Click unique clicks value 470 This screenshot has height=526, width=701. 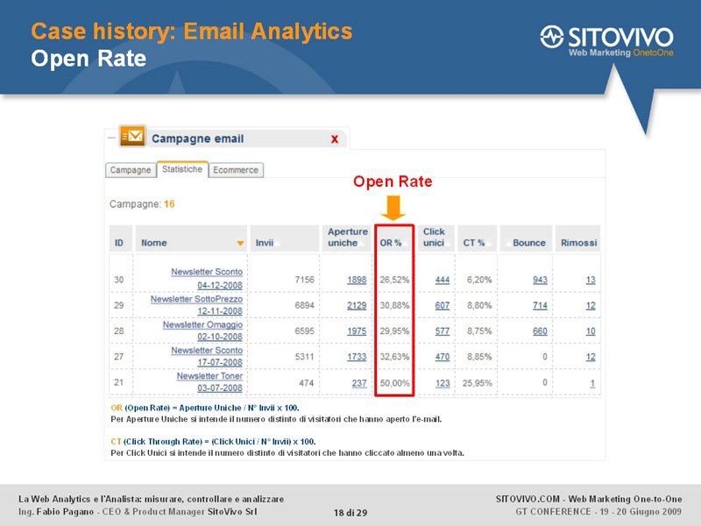pyautogui.click(x=443, y=357)
